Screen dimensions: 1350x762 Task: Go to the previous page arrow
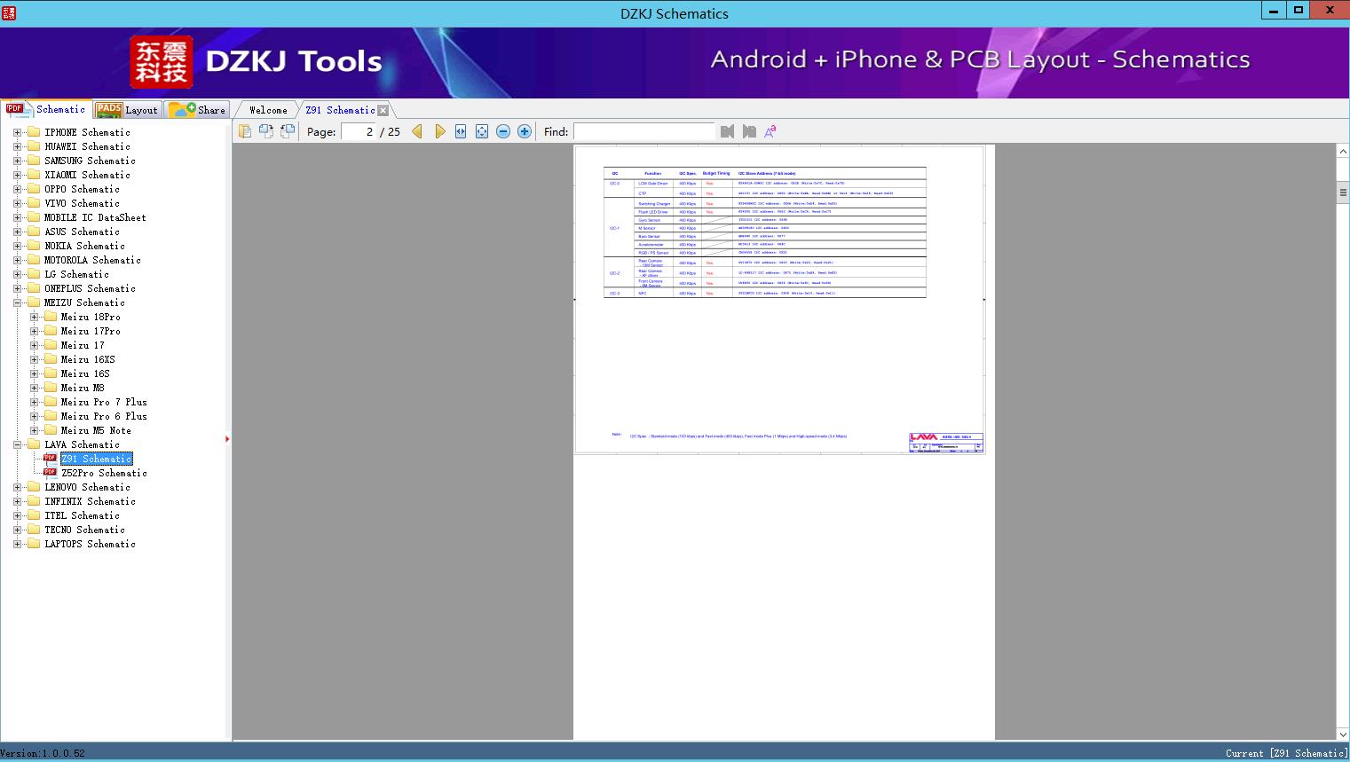coord(417,131)
